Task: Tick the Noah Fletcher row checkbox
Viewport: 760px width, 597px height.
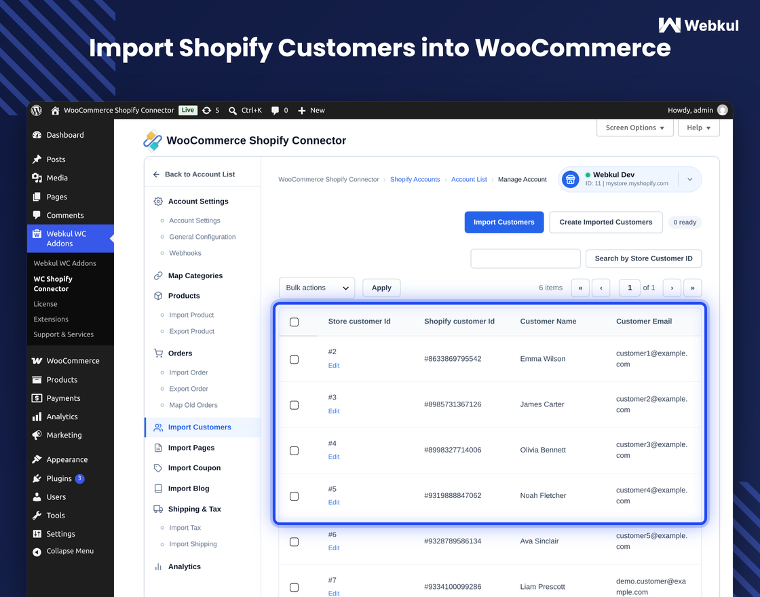Action: tap(294, 496)
